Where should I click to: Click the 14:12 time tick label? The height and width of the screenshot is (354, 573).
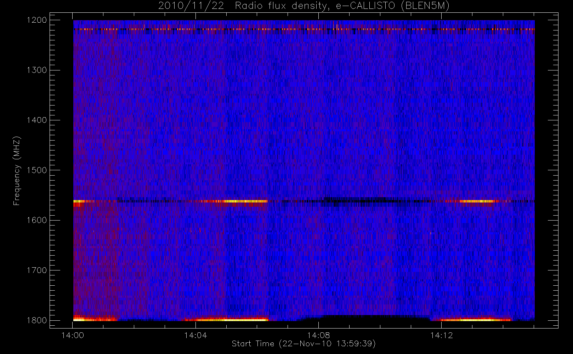tap(441, 335)
